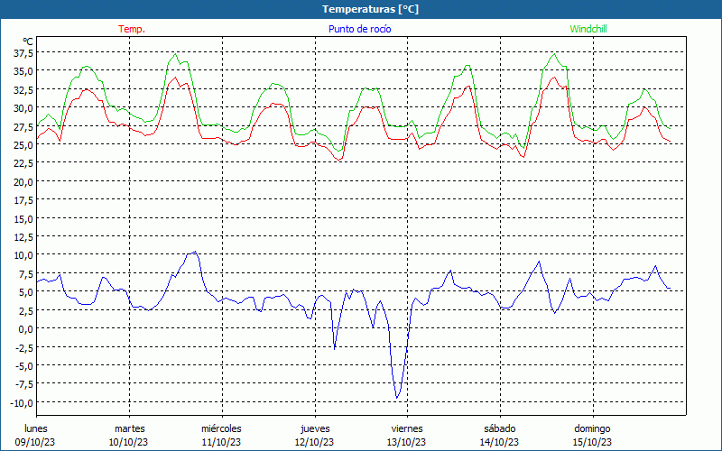The height and width of the screenshot is (451, 722).
Task: Click the -2,5 y-axis value
Action: point(23,347)
